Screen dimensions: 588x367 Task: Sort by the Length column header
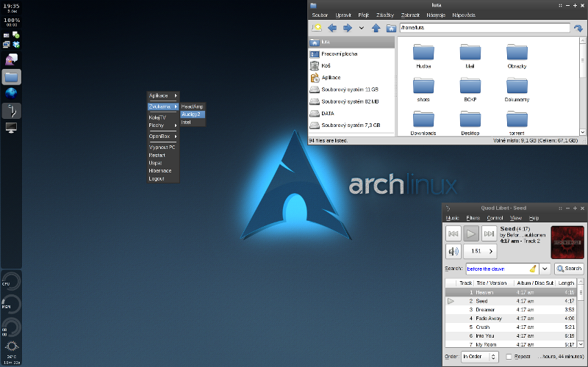566,283
